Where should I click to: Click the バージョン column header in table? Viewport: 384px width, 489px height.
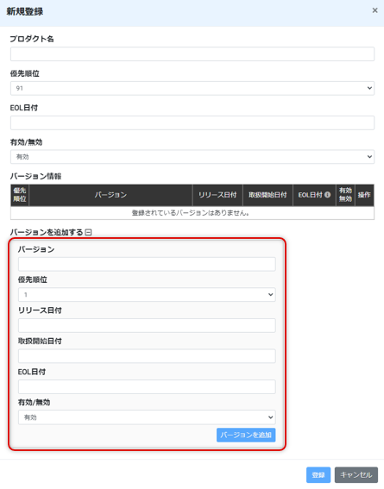point(110,195)
